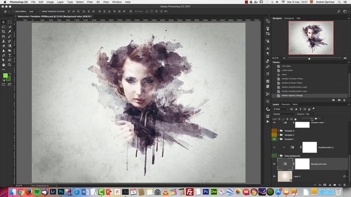351x197 pixels.
Task: Click the green foreground color swatch
Action: [5, 76]
